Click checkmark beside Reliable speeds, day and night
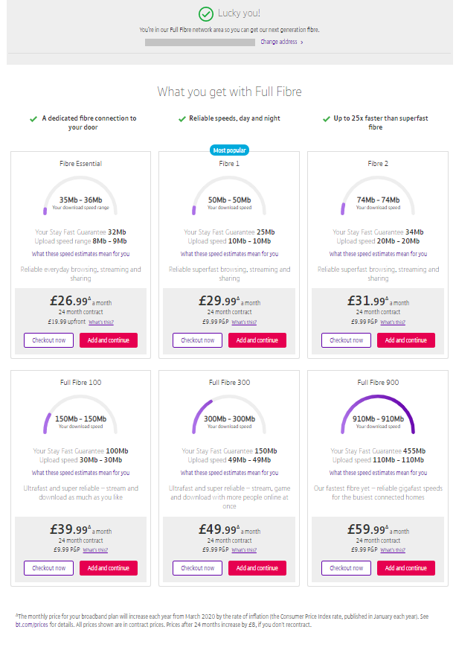The image size is (456, 650). (x=181, y=118)
